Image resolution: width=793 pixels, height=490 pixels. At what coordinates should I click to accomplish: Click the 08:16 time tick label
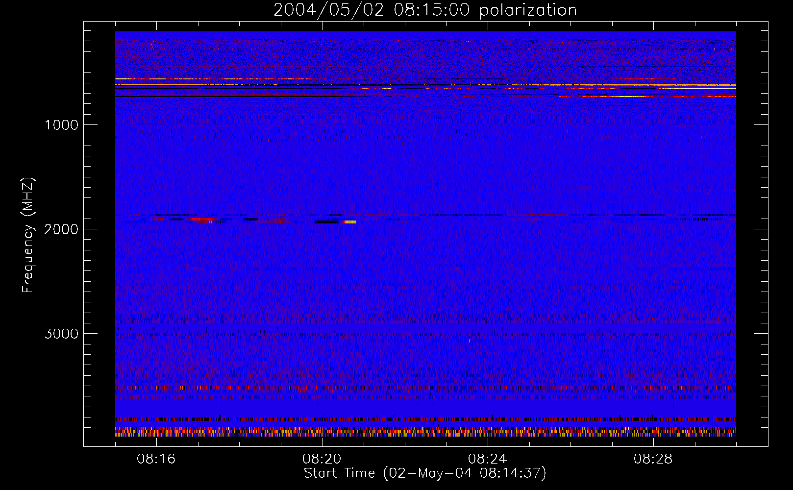pos(156,459)
